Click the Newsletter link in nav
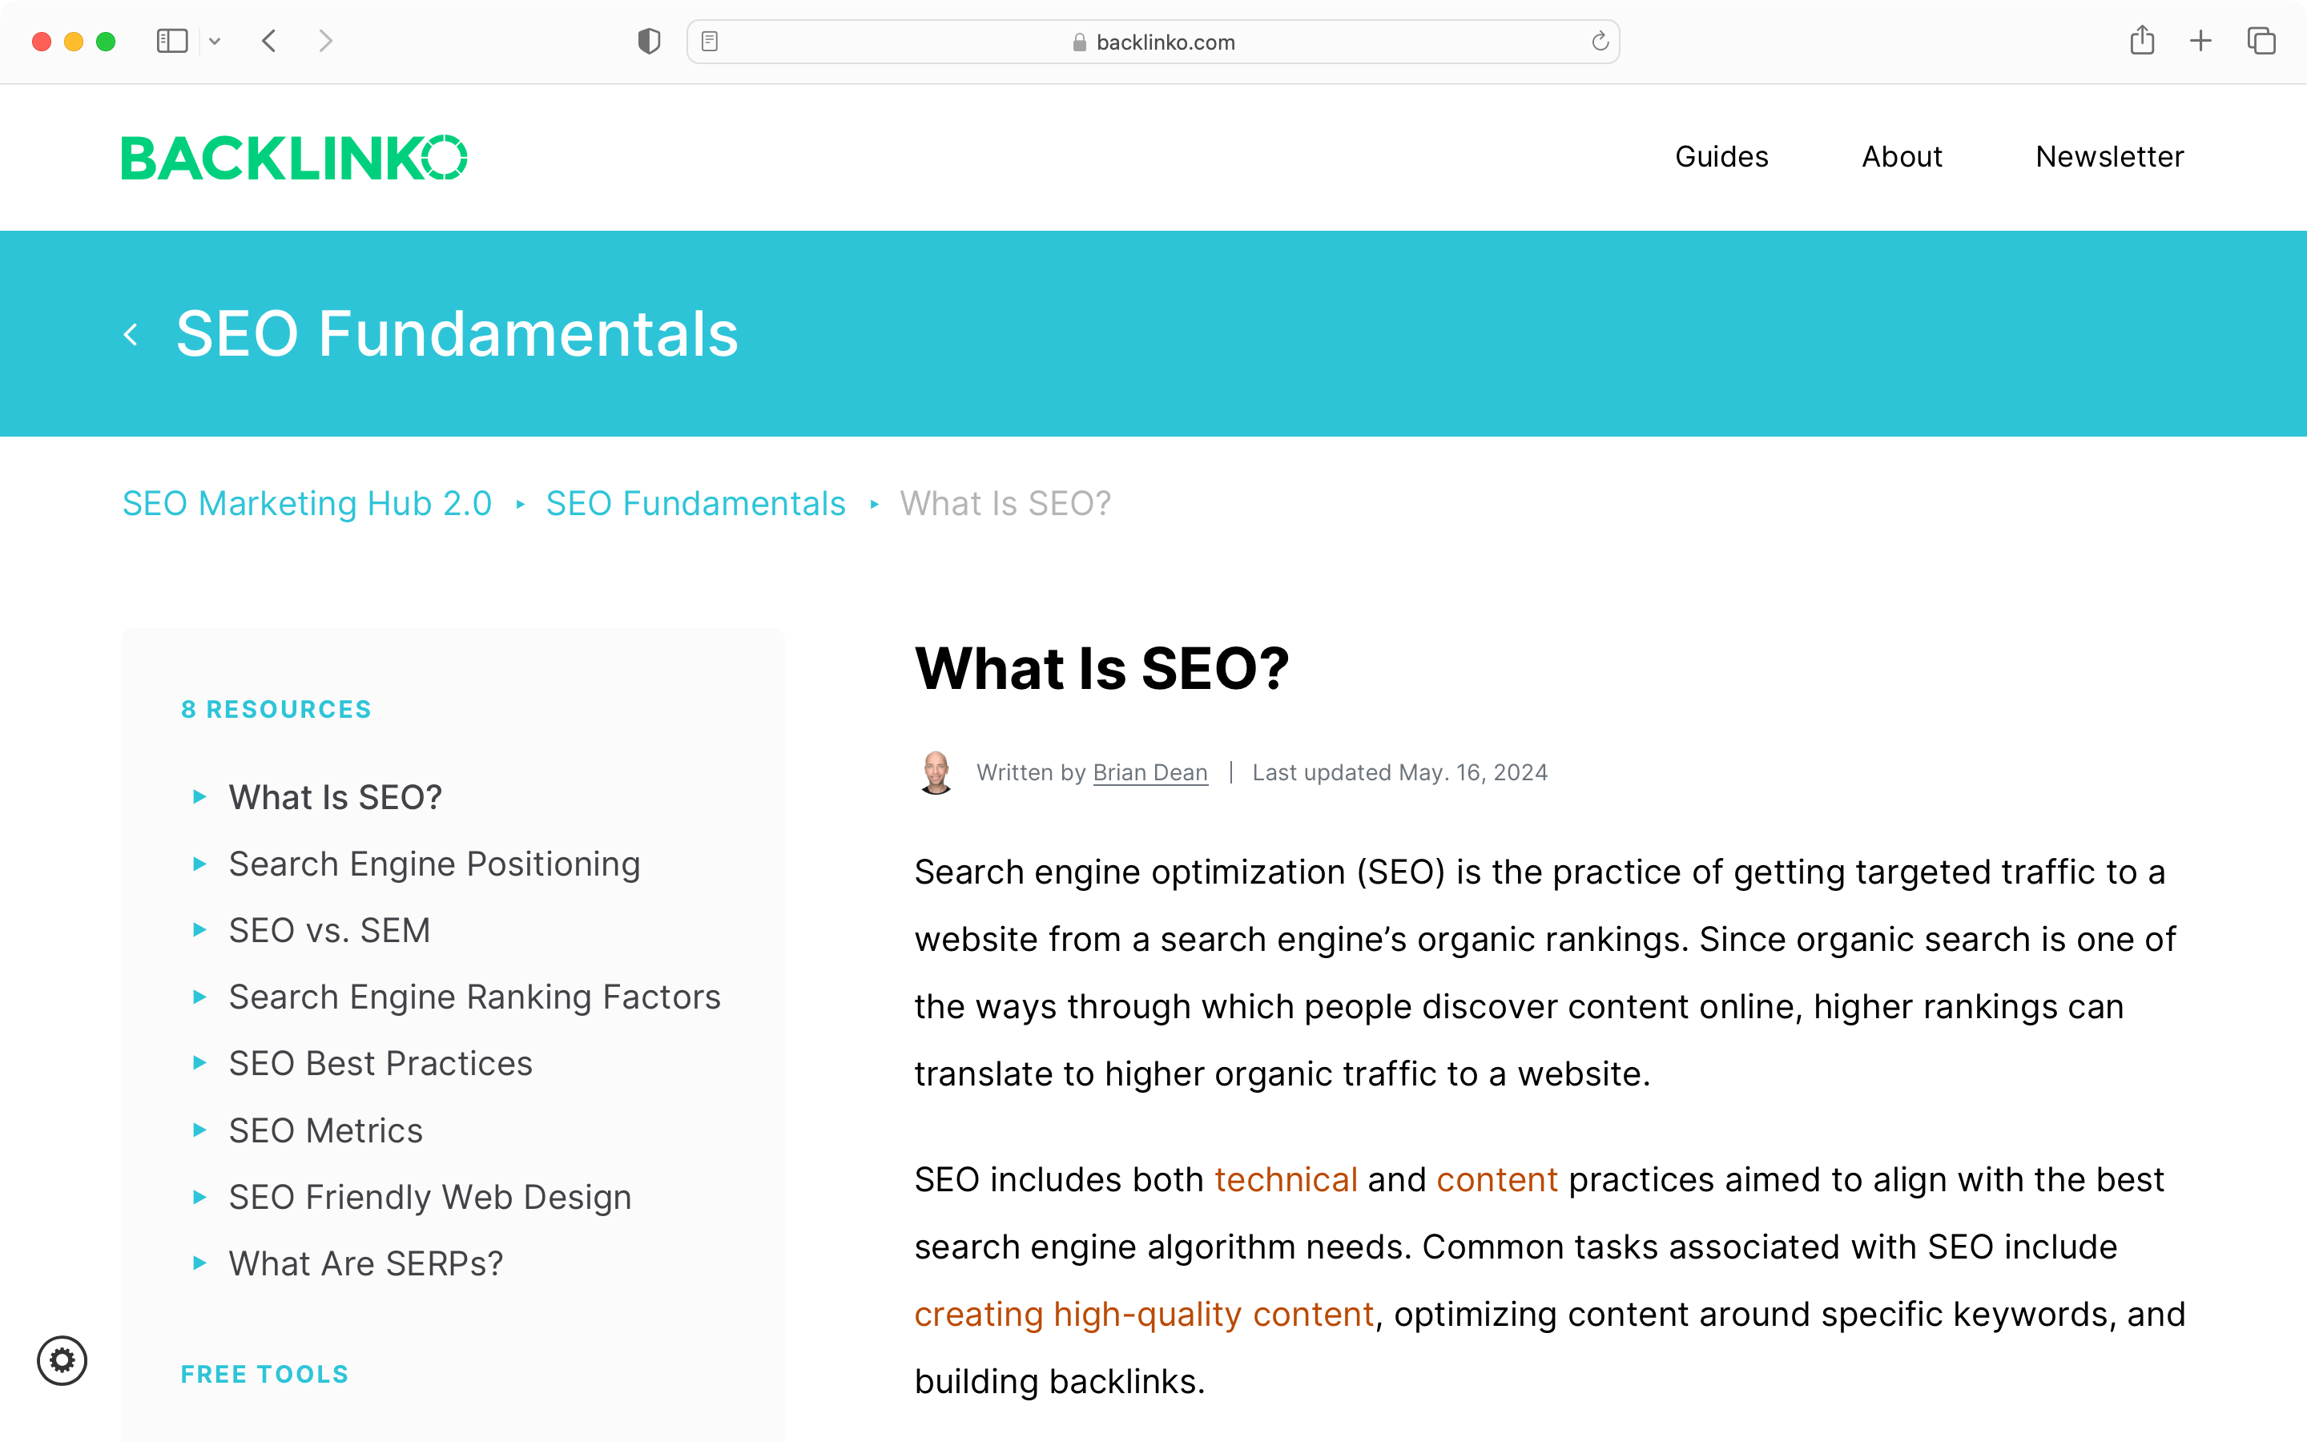 pos(2109,156)
